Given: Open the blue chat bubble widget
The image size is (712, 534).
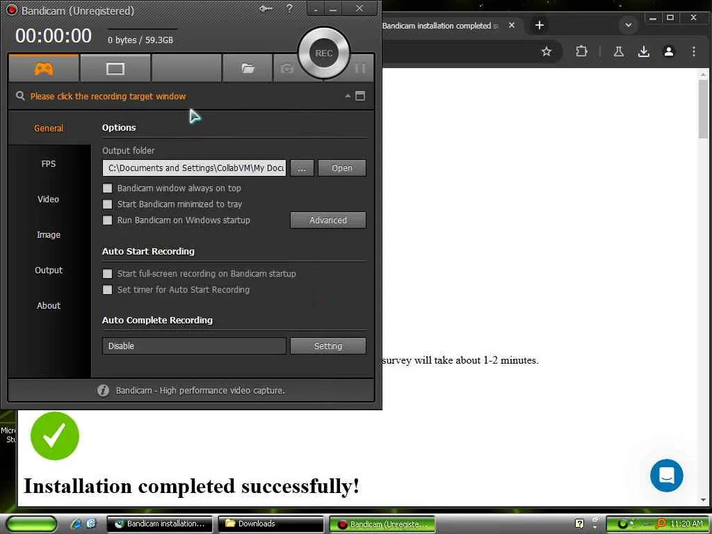Looking at the screenshot, I should [x=666, y=475].
